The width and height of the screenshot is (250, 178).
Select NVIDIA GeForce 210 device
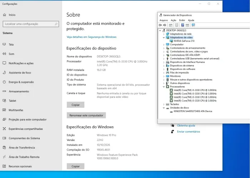click(x=184, y=41)
